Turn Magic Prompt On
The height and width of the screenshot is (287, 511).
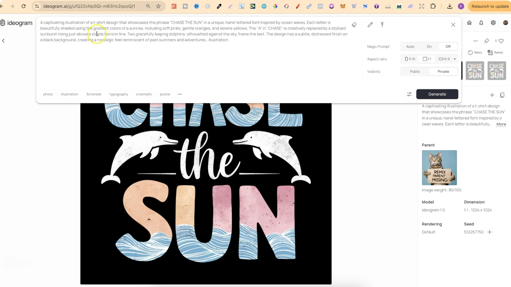429,47
